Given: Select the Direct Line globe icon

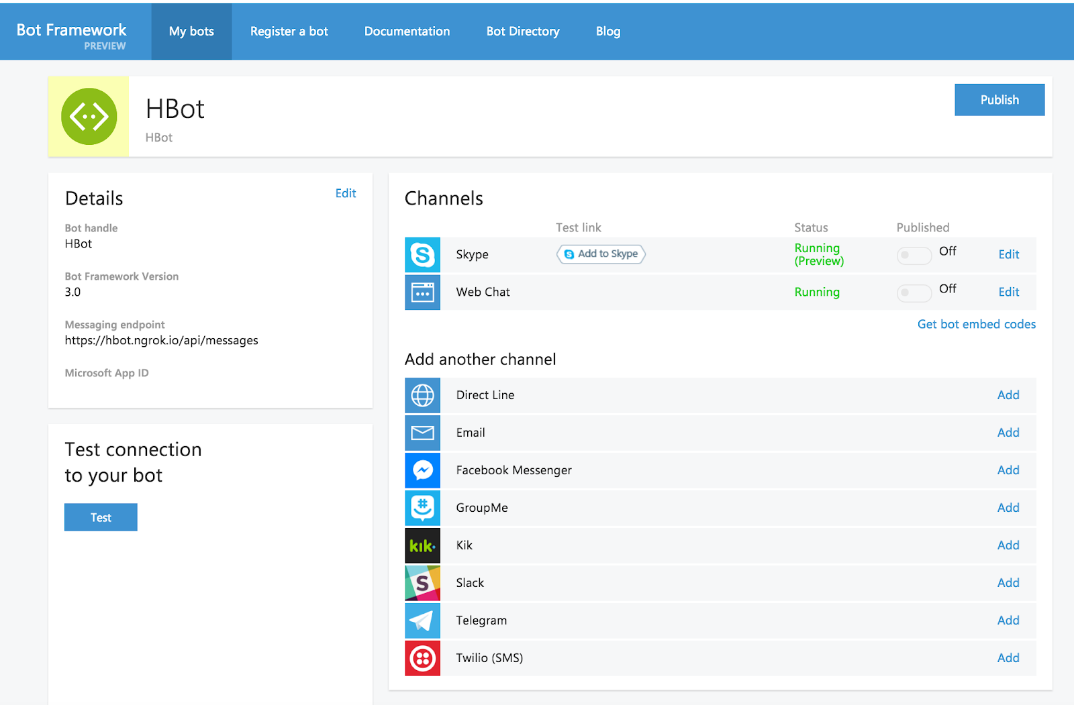Looking at the screenshot, I should 422,396.
